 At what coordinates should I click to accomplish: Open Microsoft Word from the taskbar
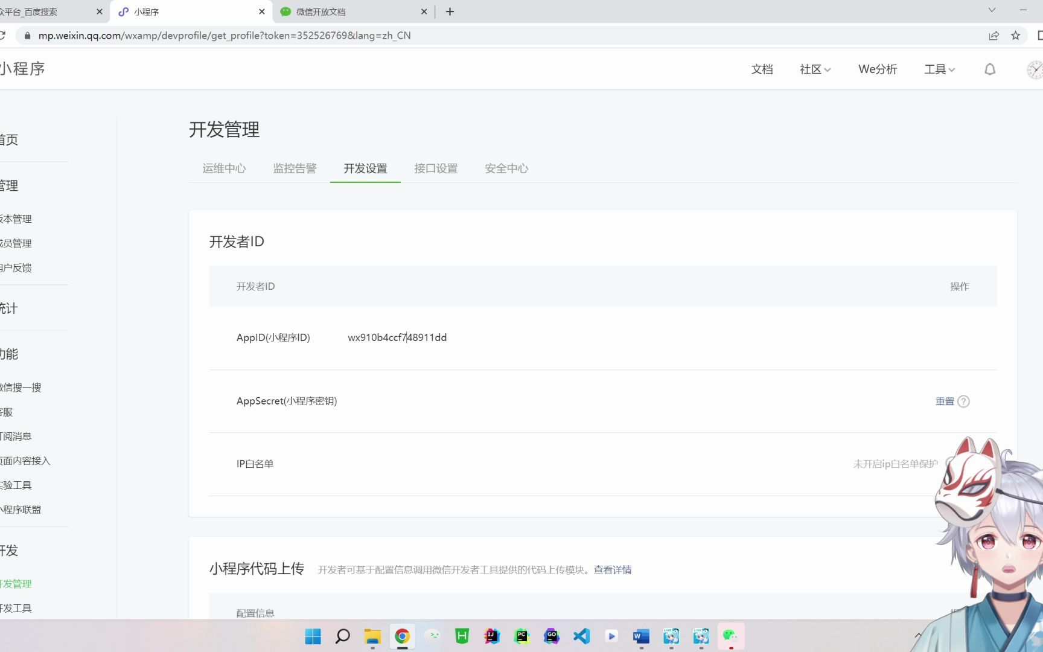click(640, 636)
